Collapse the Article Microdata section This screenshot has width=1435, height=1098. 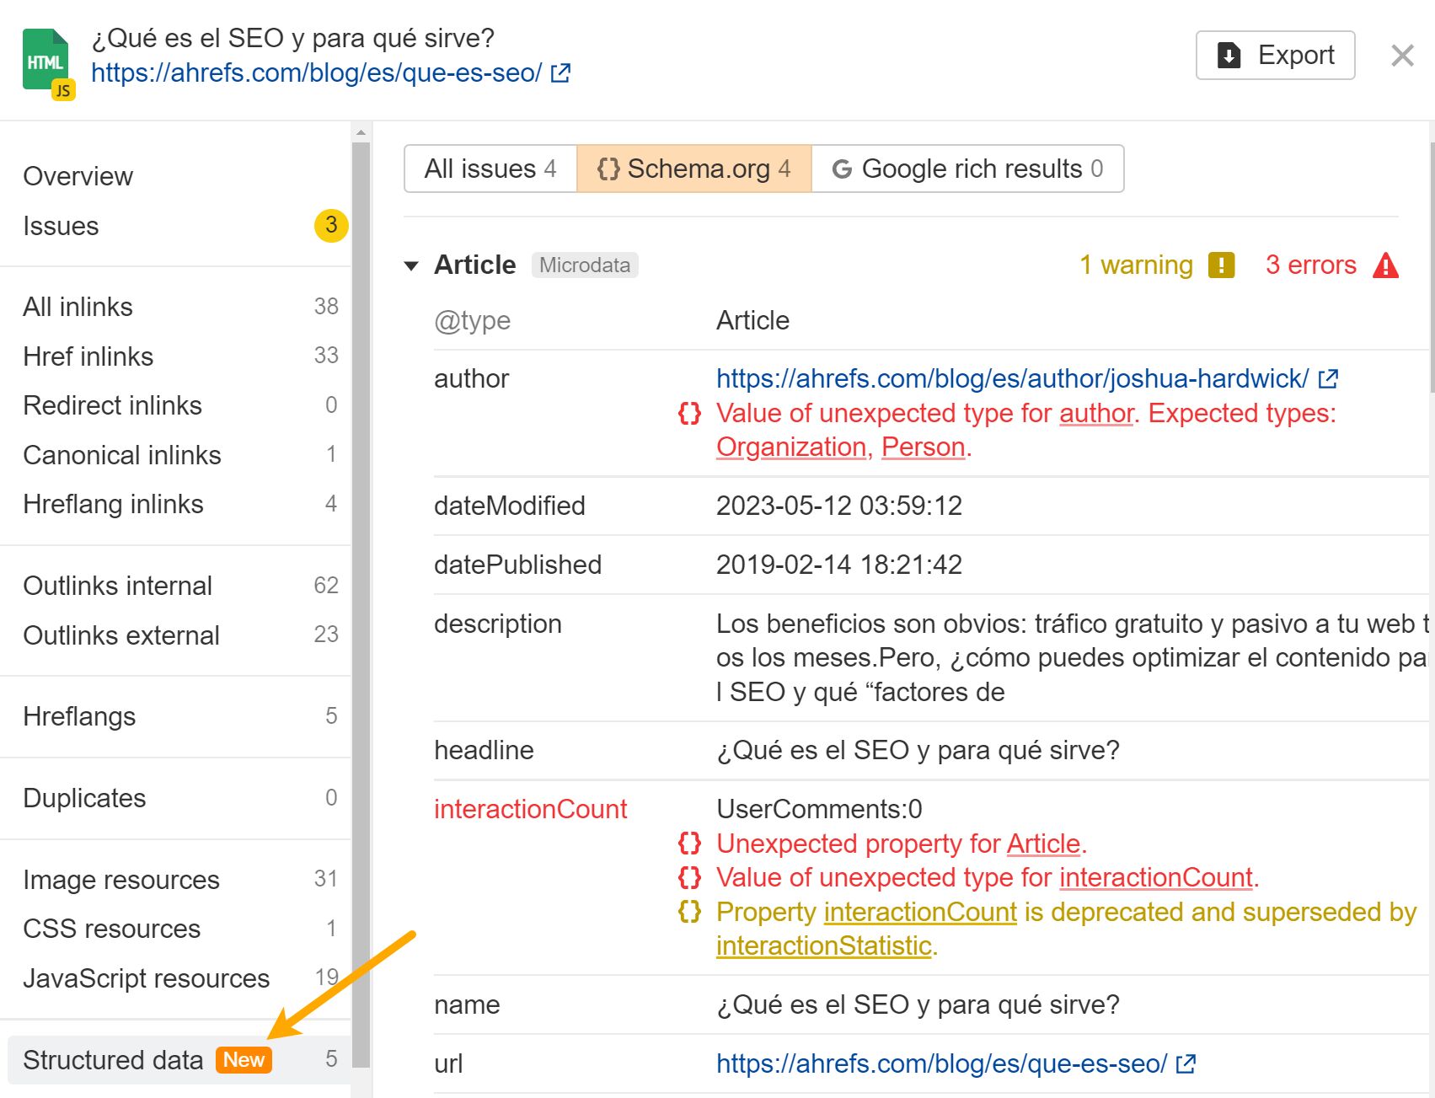coord(411,265)
